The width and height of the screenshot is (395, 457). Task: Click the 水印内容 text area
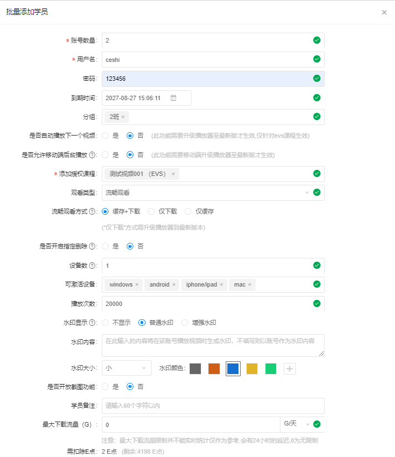213,345
